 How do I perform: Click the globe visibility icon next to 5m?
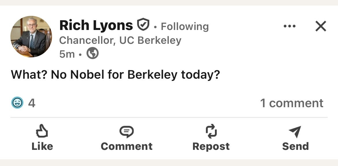coord(93,53)
